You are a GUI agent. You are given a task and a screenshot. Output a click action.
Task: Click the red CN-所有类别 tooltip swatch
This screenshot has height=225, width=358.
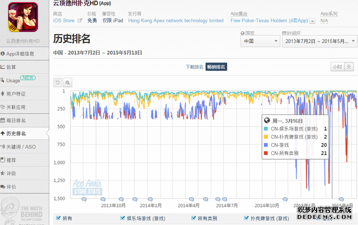click(266, 153)
